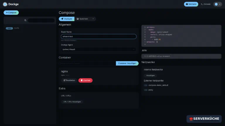Viewport: 225px width, 126px height.
Task: Focus the container name input field
Action: click(87, 63)
